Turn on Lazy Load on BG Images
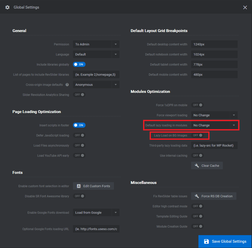This screenshot has height=248, width=252. (x=197, y=135)
